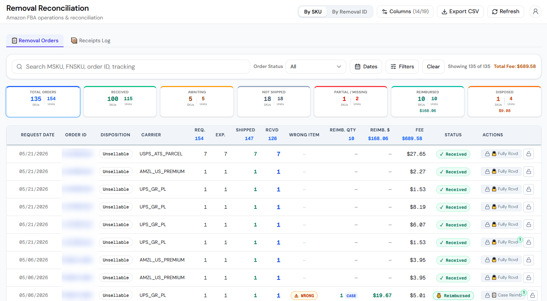
Task: Filter by the Not Shipped summary card
Action: 274,102
